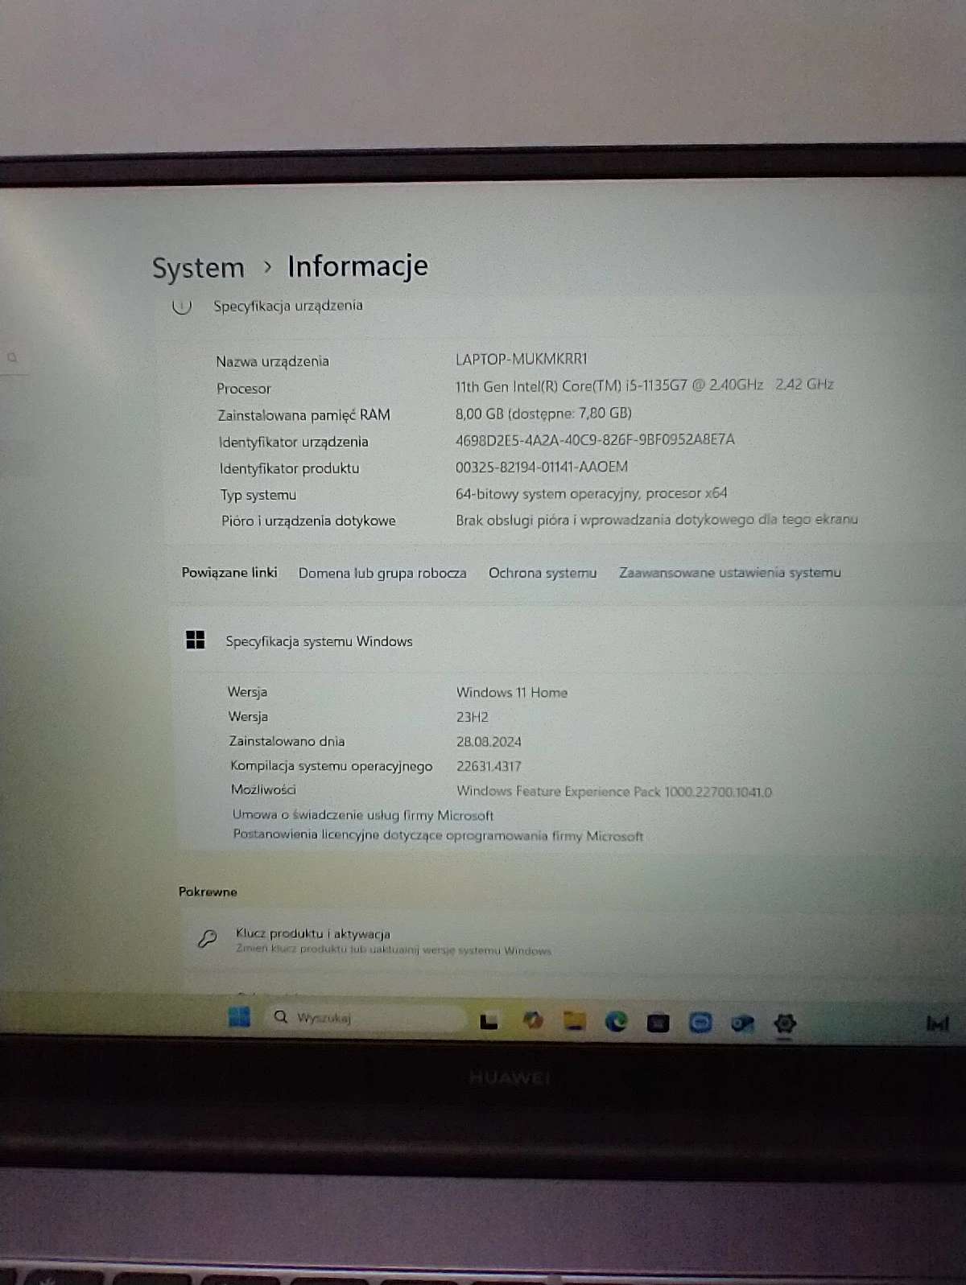Click the Informacje page title

[357, 266]
